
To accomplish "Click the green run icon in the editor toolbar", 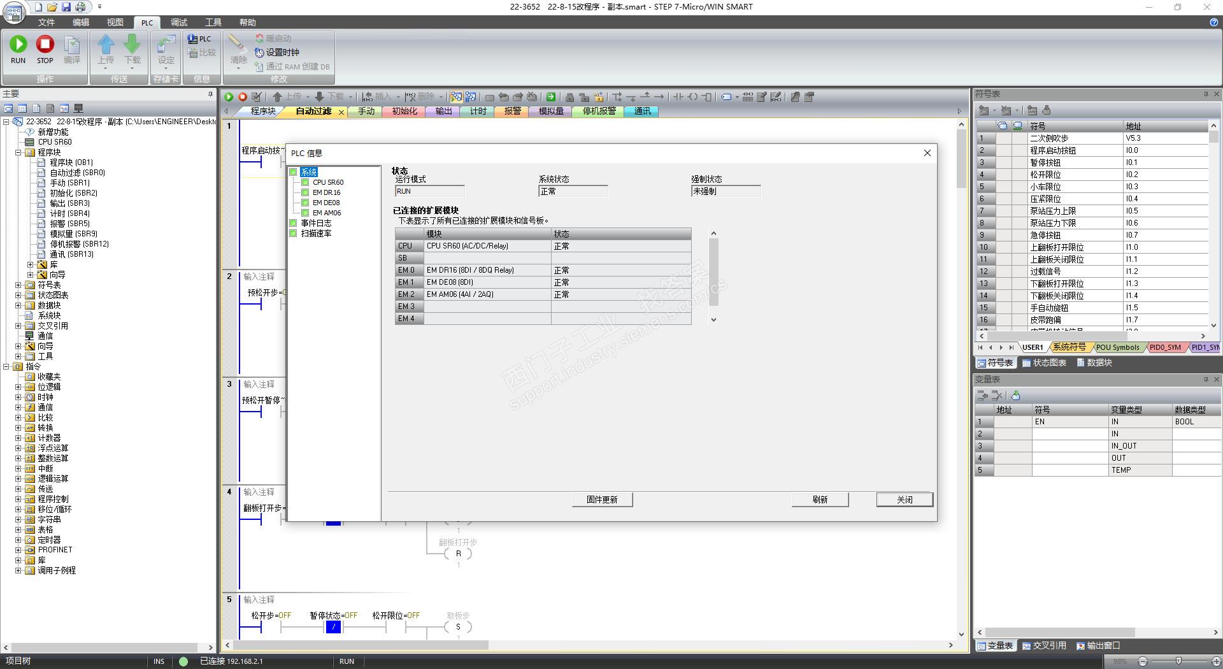I will click(229, 97).
